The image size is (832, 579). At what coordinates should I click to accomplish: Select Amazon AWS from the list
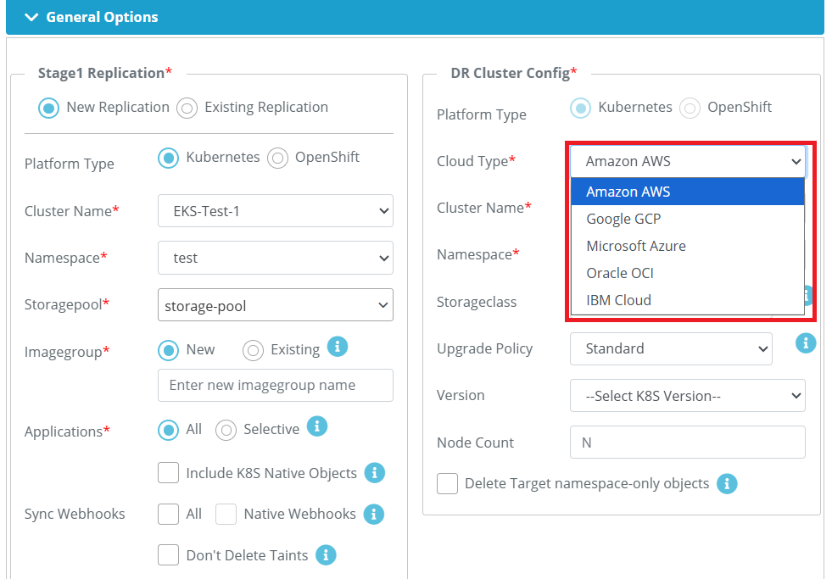point(688,192)
